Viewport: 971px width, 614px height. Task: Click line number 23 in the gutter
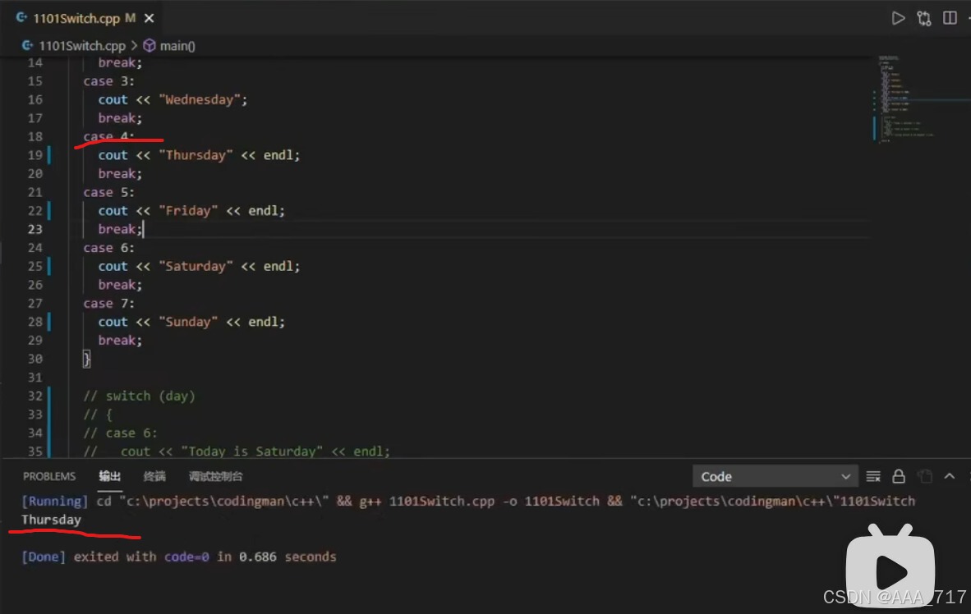(35, 229)
